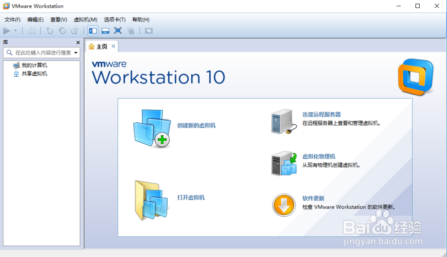Close the 库 library panel
Screen dimensions: 447x257
click(78, 42)
